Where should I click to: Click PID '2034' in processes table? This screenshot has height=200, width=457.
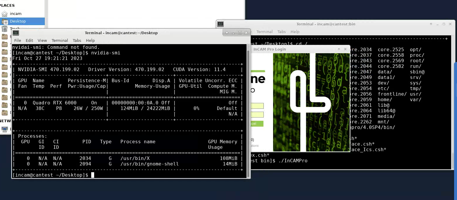tap(85, 158)
